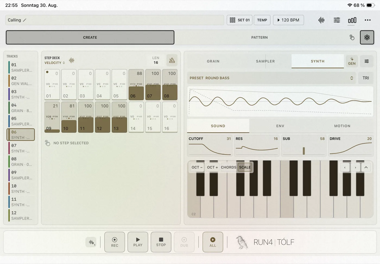
Task: Change waveform with TRI button
Action: (x=366, y=78)
